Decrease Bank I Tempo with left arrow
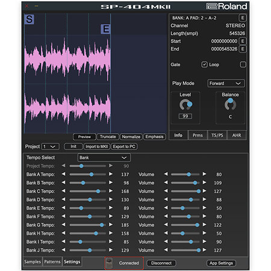 point(63,241)
